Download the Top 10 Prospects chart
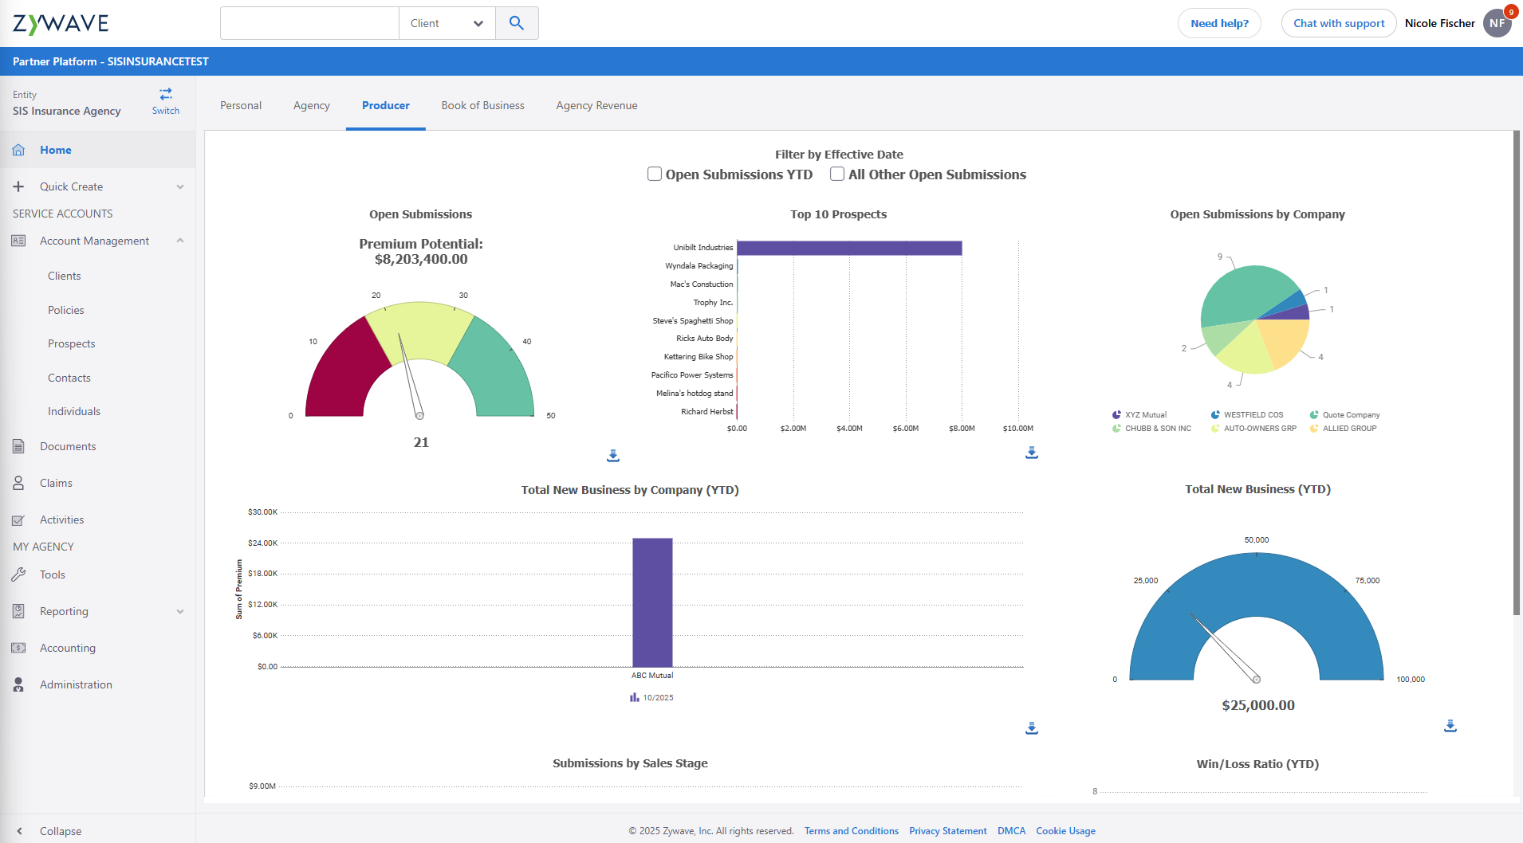 click(x=1031, y=453)
